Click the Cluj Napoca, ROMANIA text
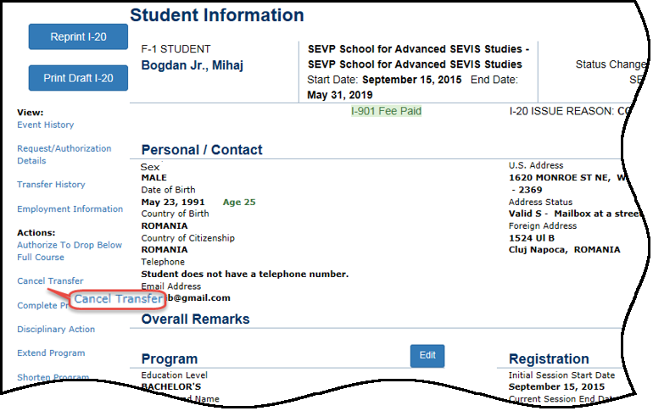 [x=564, y=250]
